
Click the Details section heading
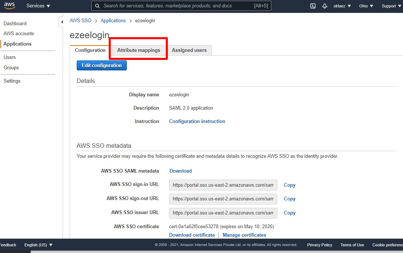coord(86,81)
